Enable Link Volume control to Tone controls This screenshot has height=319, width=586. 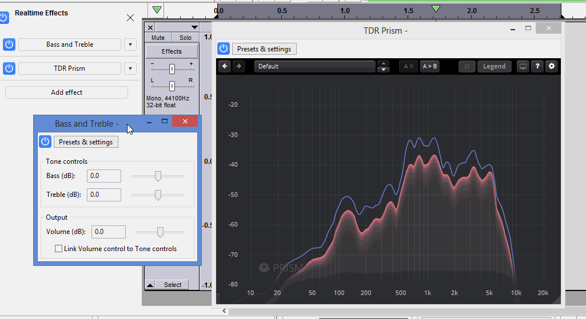[59, 248]
